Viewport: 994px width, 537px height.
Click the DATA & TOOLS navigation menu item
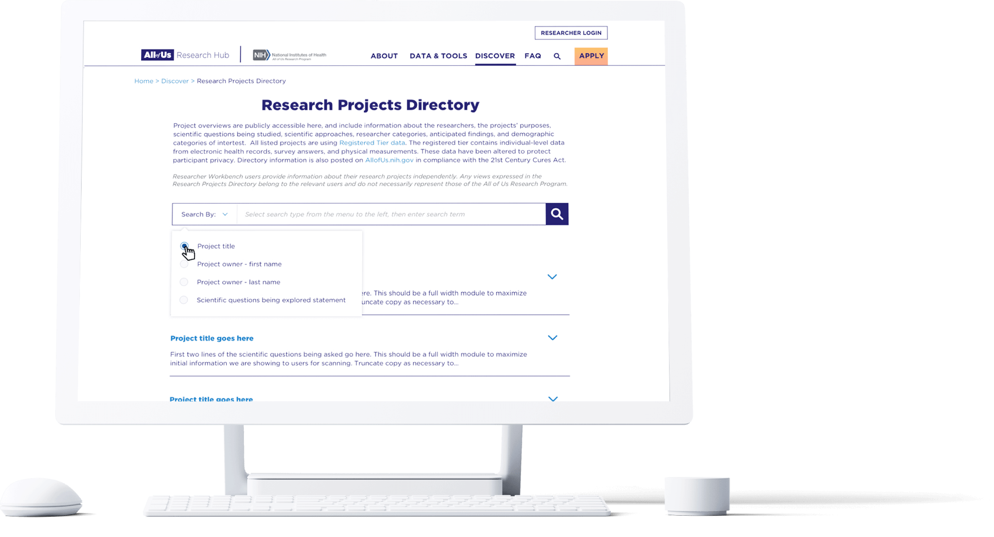pos(436,56)
